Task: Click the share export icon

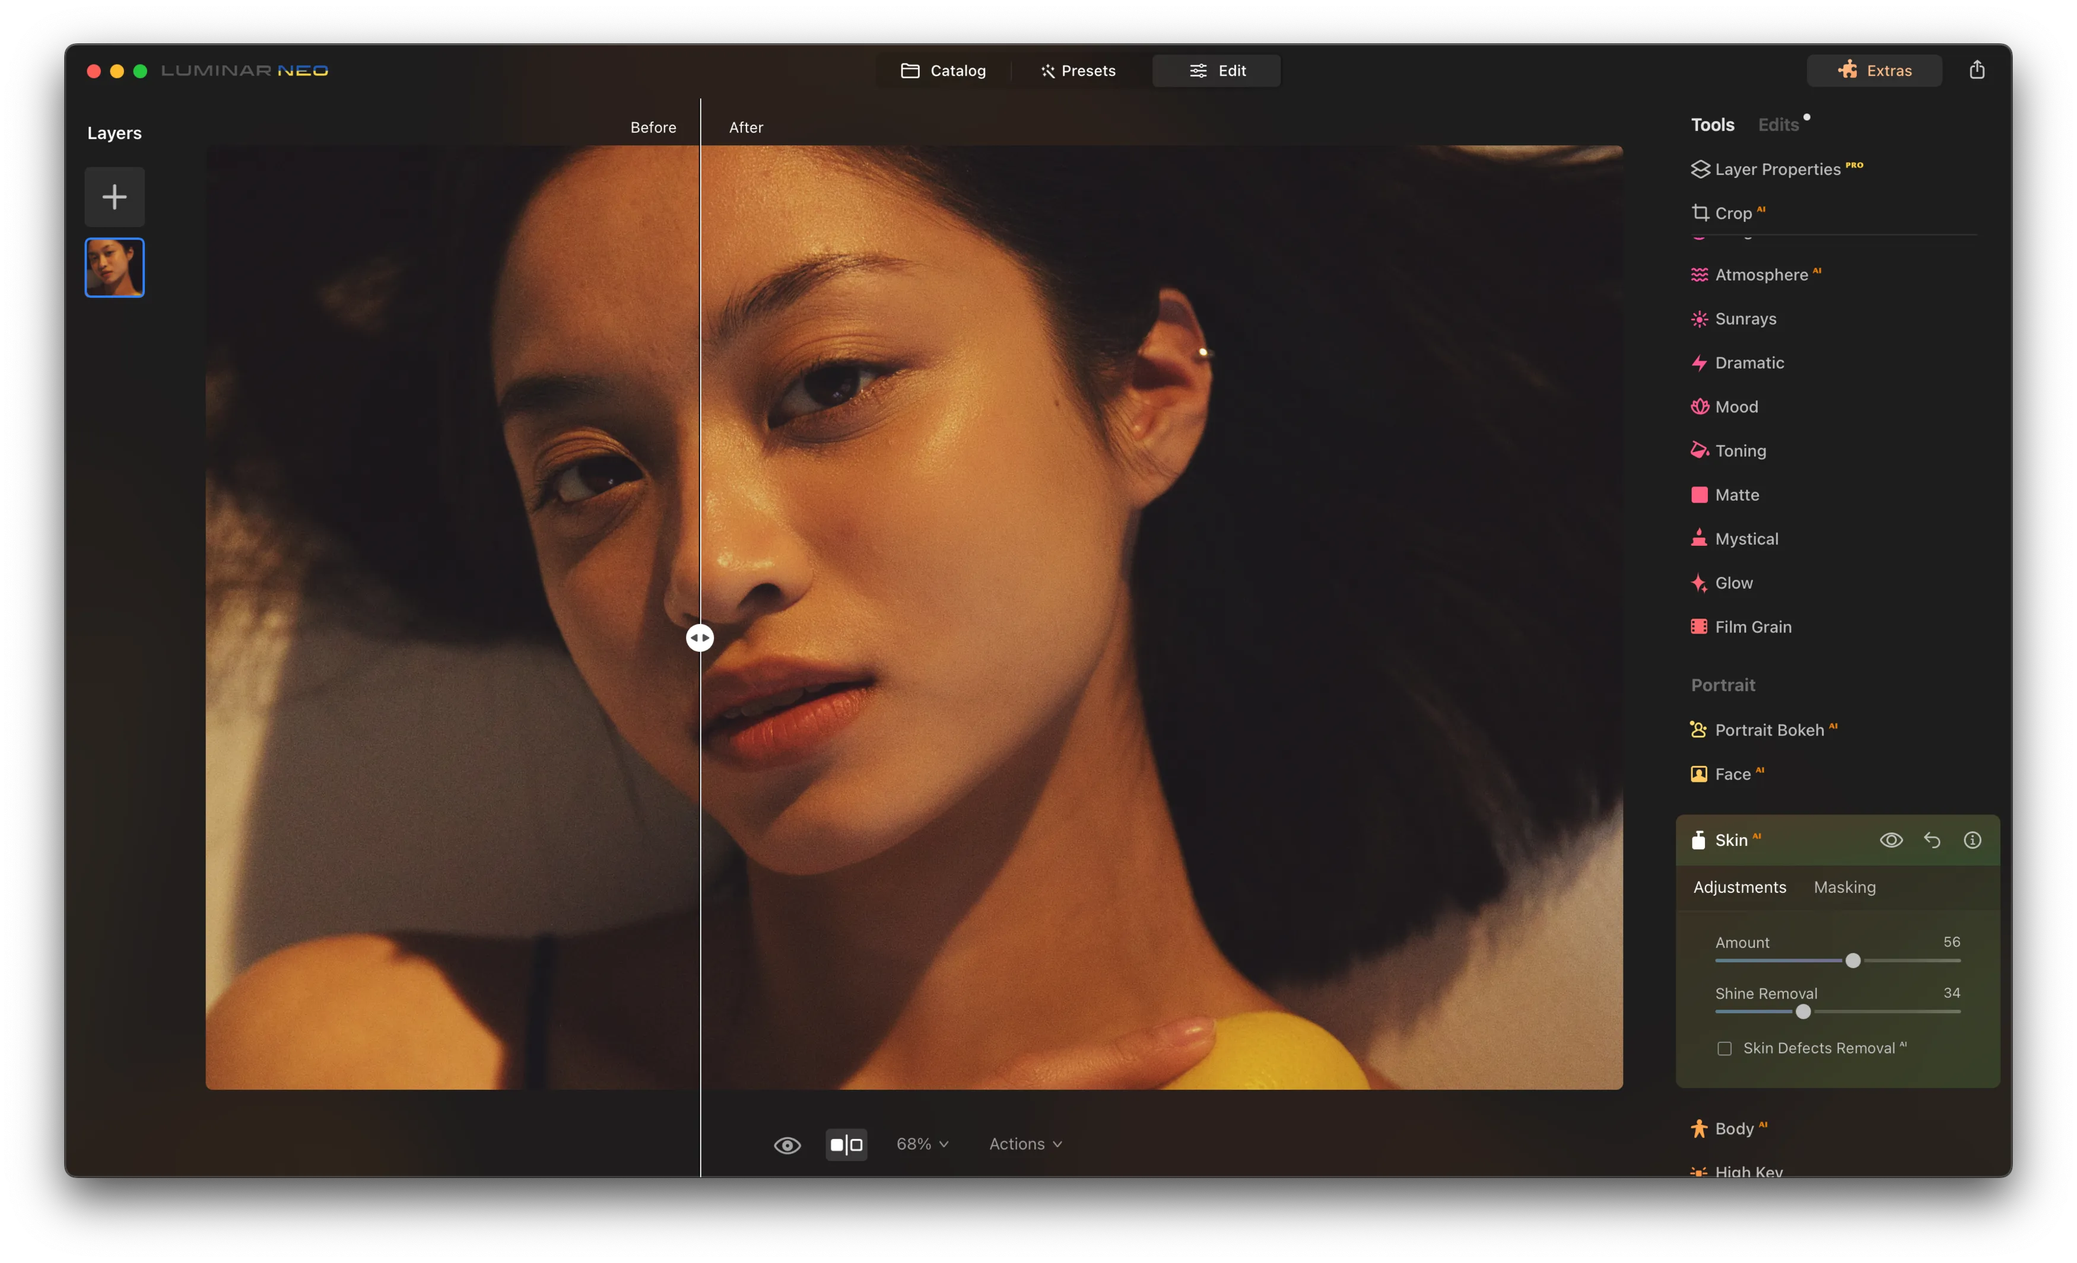Action: [1976, 70]
